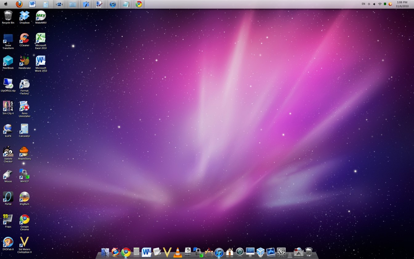Launch Word from the bottom dock

click(x=147, y=252)
